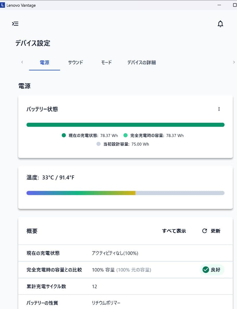
Task: Switch to the サウンド tab
Action: (x=76, y=62)
